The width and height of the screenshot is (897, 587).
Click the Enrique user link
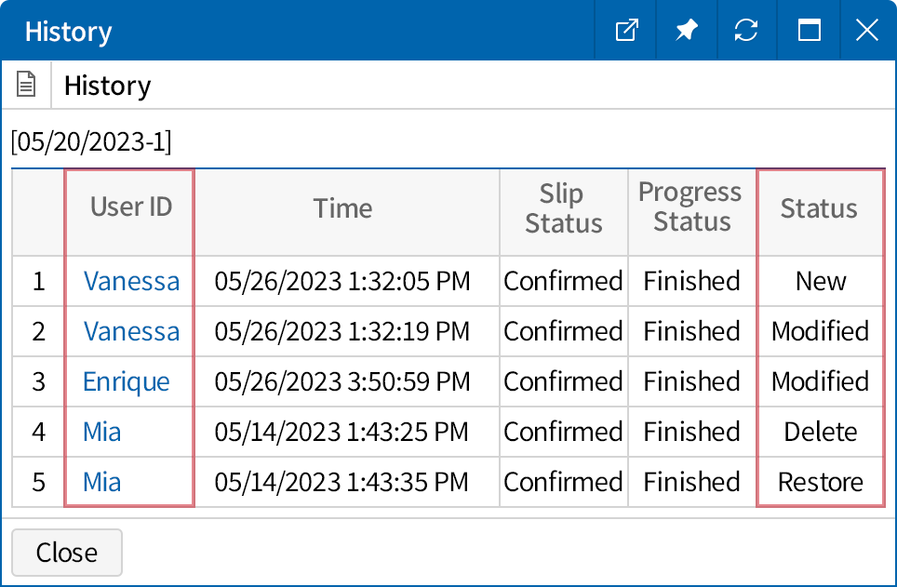click(127, 381)
